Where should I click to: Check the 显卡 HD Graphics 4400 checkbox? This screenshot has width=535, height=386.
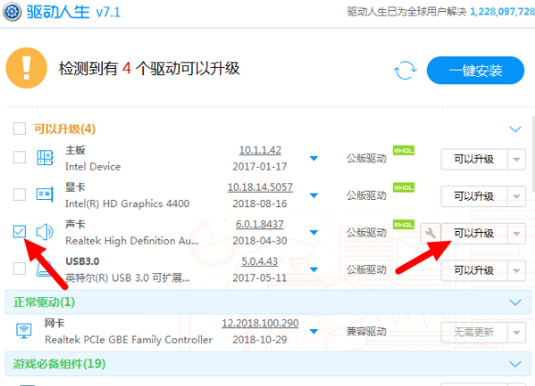[x=19, y=194]
